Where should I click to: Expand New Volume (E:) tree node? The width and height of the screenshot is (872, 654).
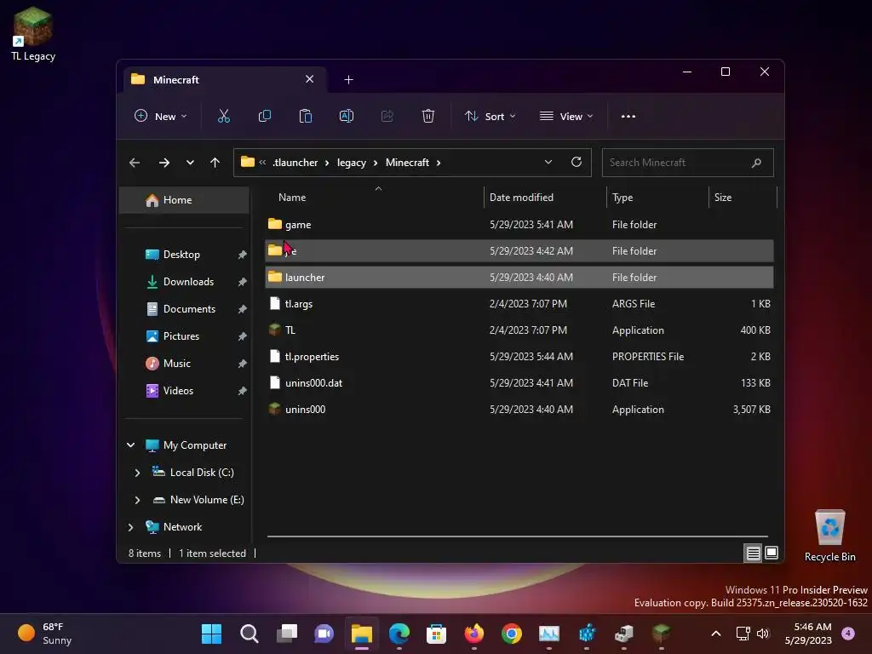[137, 499]
